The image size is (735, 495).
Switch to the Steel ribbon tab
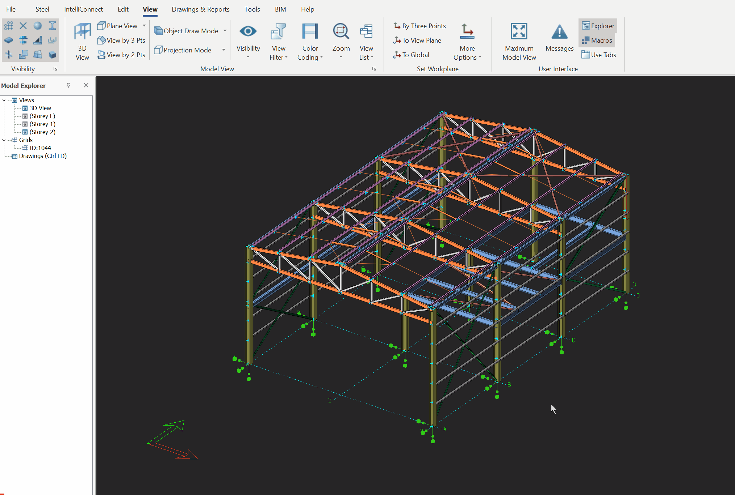pos(42,9)
